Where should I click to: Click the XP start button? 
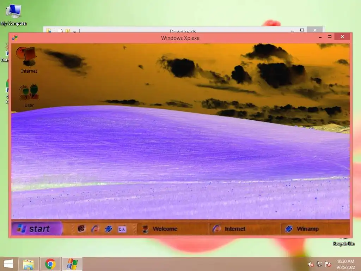(37, 229)
